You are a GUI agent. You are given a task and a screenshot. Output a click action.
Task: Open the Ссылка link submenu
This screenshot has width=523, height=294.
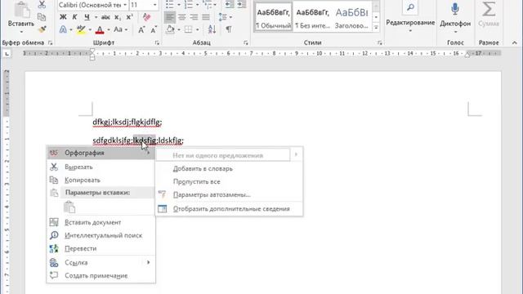[x=101, y=263]
